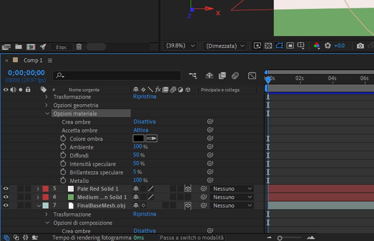Image resolution: width=374 pixels, height=241 pixels.
Task: Toggle the transparency grid icon
Action: tap(268, 46)
